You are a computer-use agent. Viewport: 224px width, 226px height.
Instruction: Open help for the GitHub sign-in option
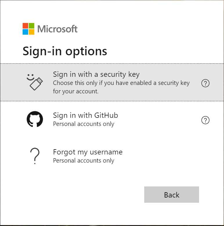pos(205,120)
